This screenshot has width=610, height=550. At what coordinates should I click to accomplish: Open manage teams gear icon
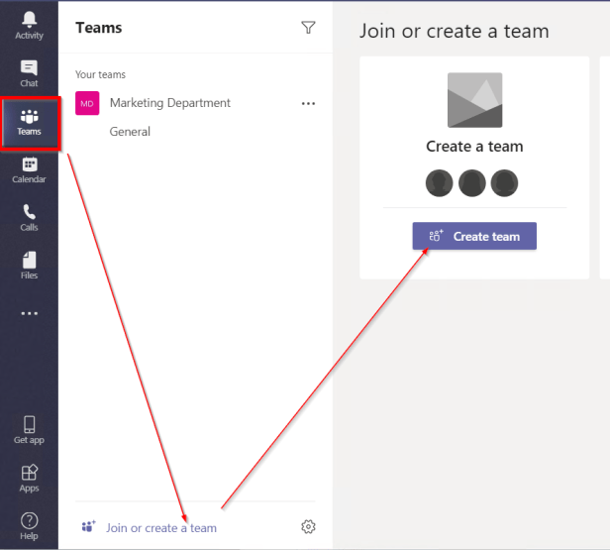click(x=308, y=527)
